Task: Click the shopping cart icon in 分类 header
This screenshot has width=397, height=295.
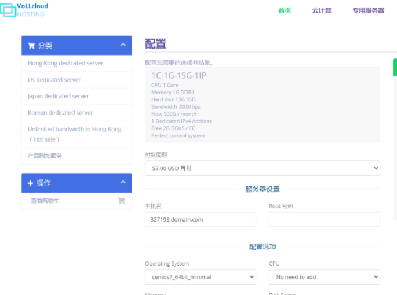Action: (x=31, y=46)
